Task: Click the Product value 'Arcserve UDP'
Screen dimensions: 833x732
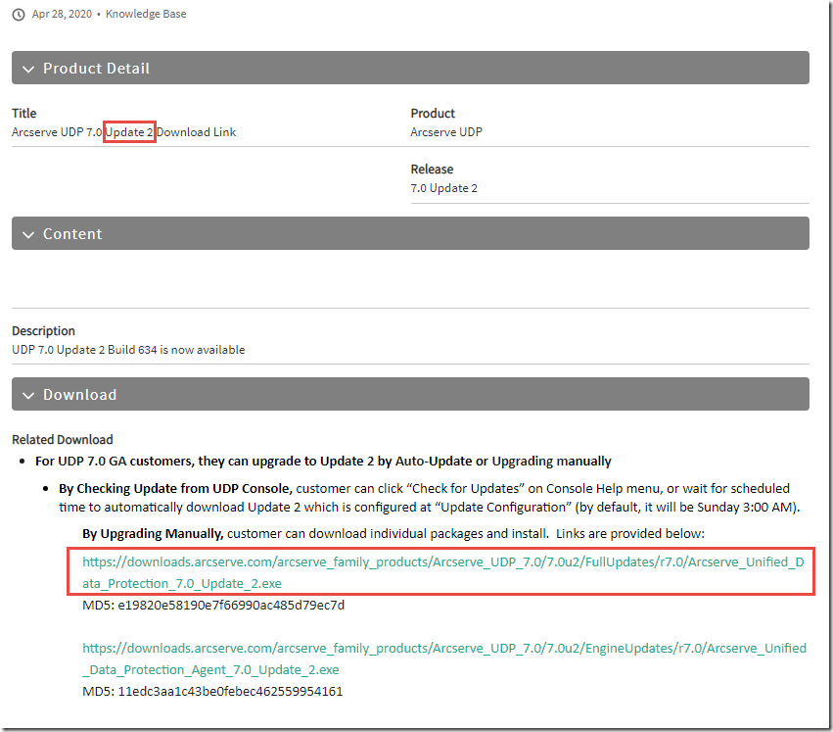Action: click(x=446, y=132)
